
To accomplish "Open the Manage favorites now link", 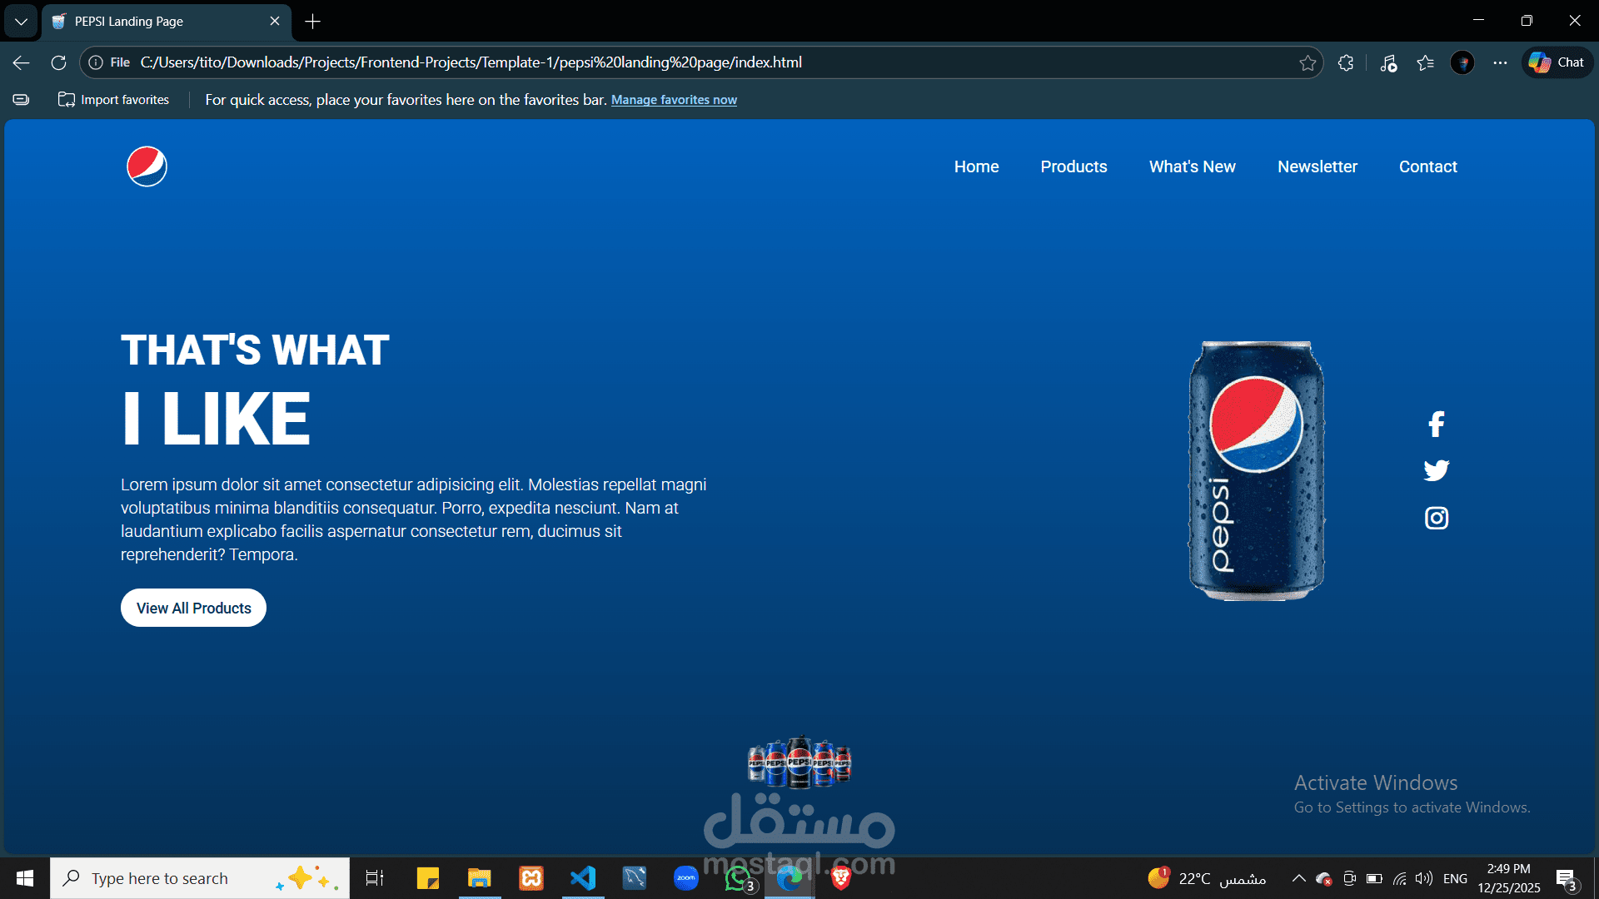I will [x=674, y=100].
